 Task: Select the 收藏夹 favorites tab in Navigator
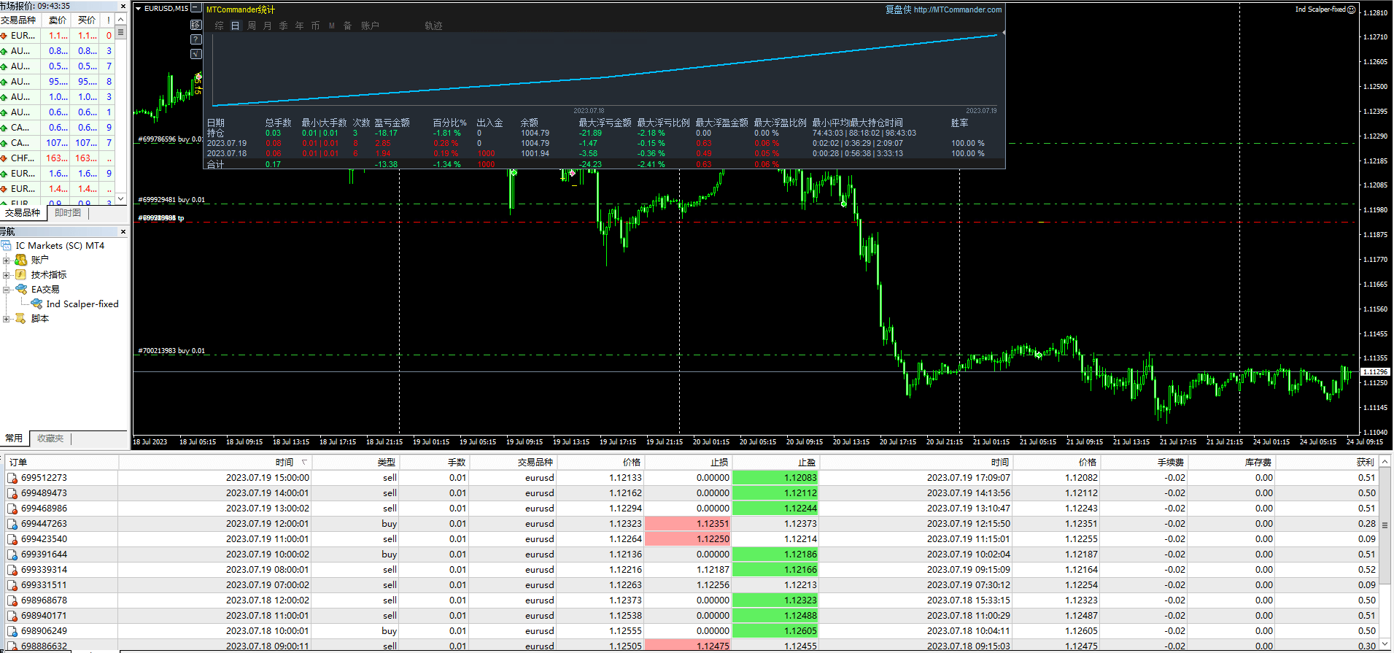pos(50,438)
